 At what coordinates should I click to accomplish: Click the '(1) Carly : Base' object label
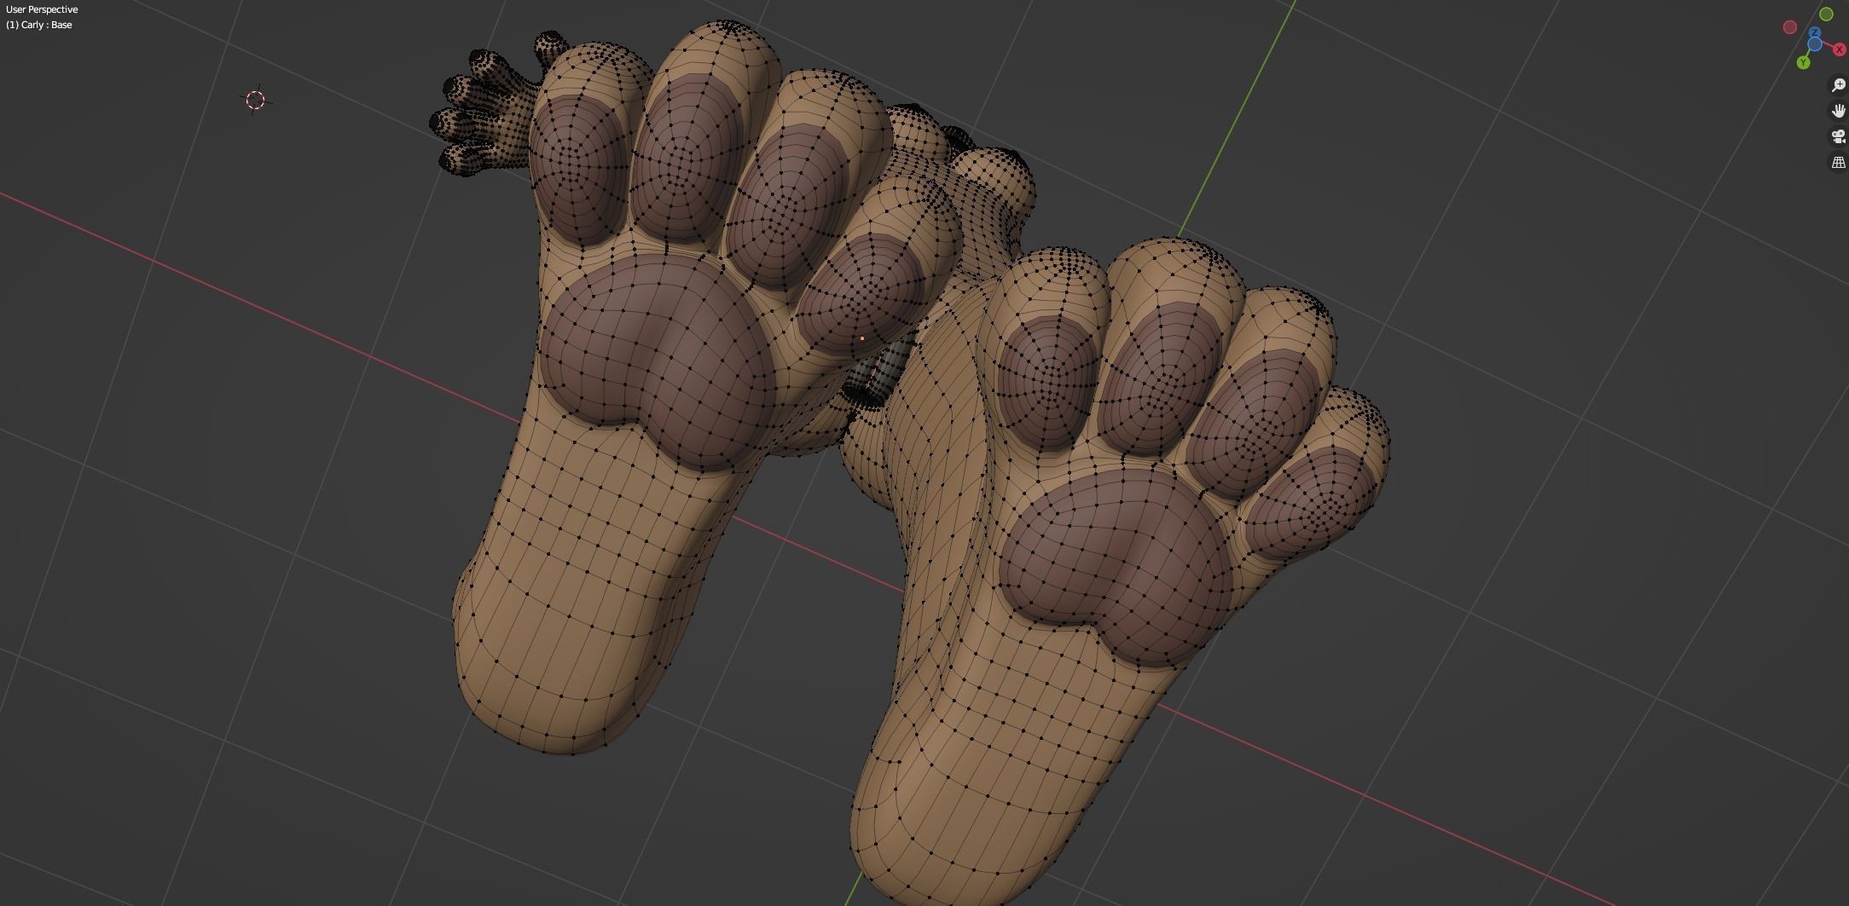click(39, 25)
